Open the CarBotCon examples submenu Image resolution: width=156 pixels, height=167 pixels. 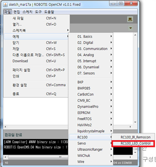pyautogui.click(x=91, y=94)
